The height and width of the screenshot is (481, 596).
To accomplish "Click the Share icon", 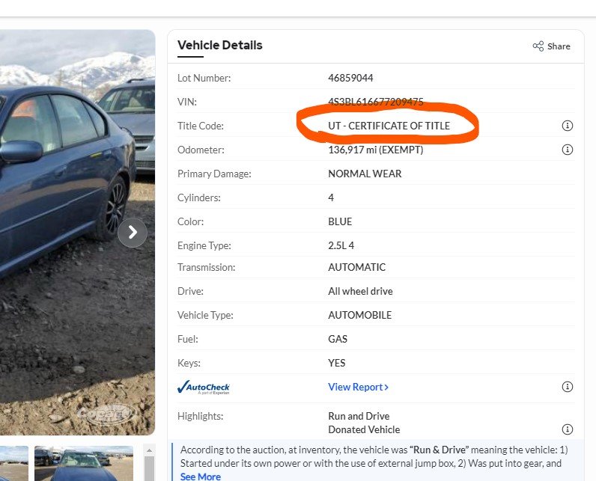I will [x=538, y=46].
